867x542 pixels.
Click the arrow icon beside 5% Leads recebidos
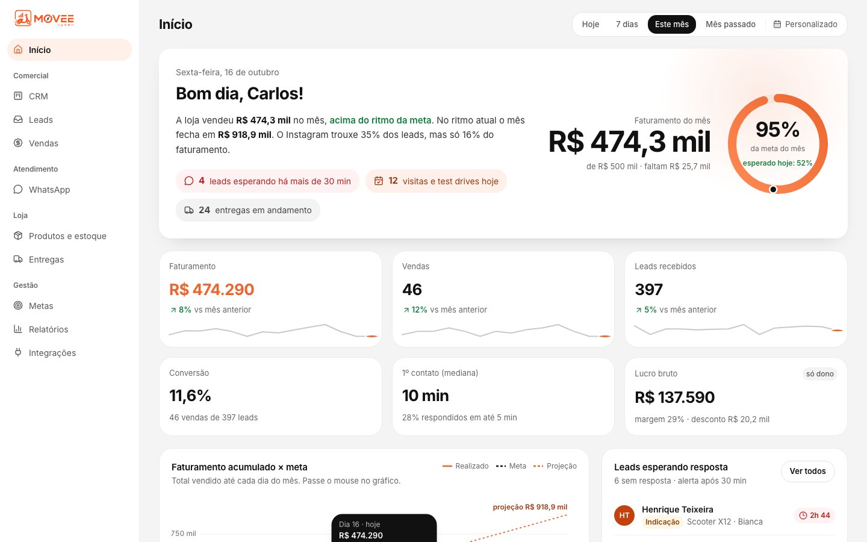click(x=638, y=310)
